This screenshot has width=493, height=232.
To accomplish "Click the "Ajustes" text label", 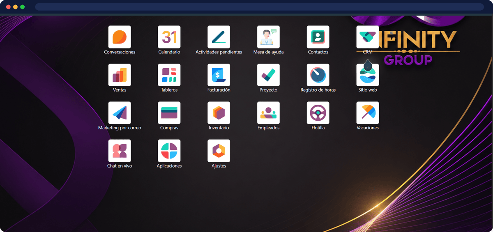I will [219, 166].
